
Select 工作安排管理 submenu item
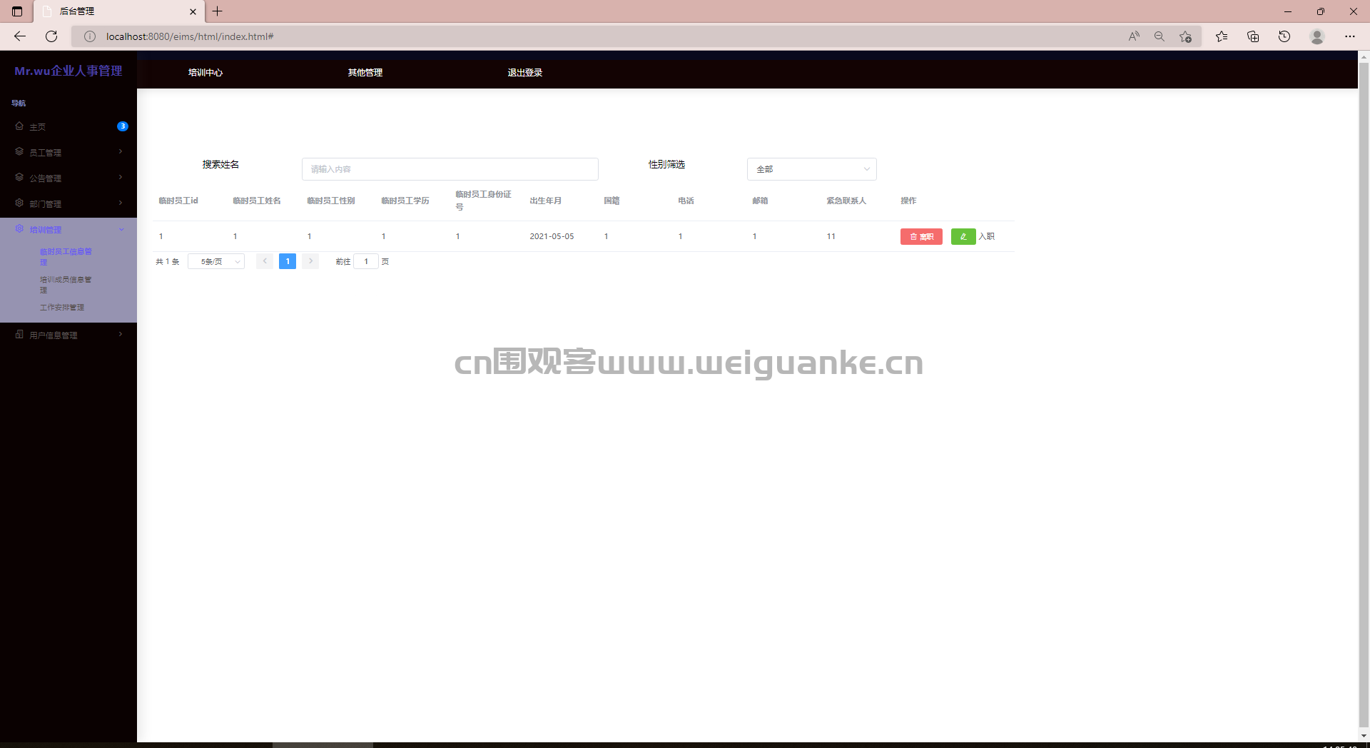[62, 308]
